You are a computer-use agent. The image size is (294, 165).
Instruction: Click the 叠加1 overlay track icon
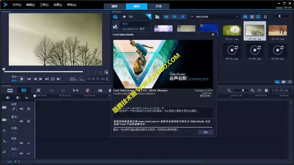[4, 120]
